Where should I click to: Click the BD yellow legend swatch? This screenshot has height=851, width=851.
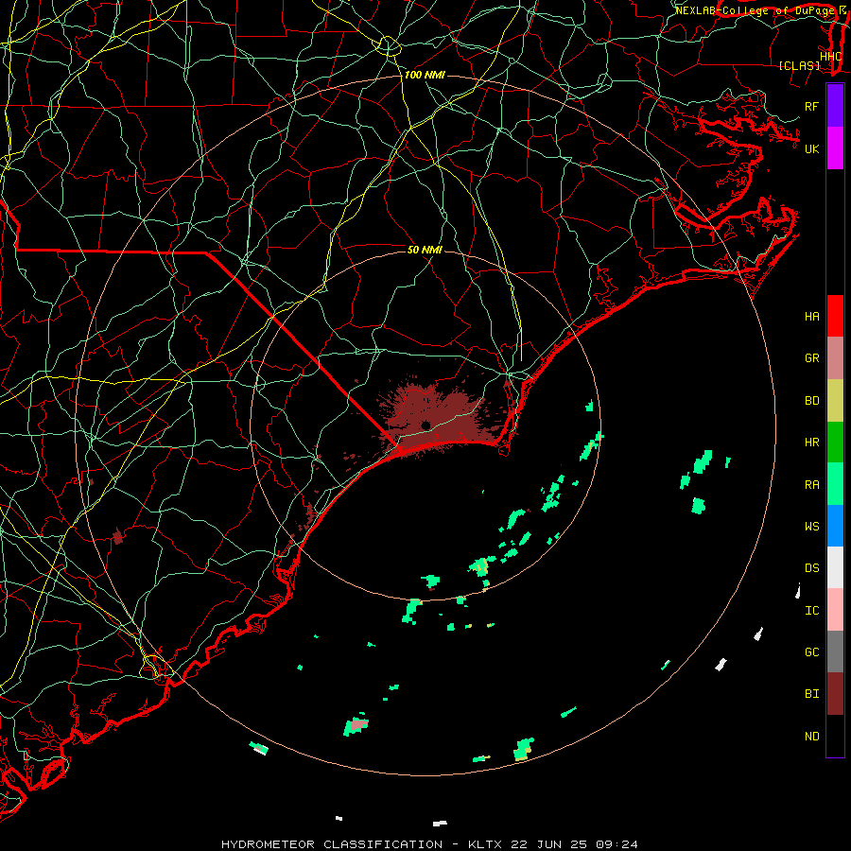point(835,401)
